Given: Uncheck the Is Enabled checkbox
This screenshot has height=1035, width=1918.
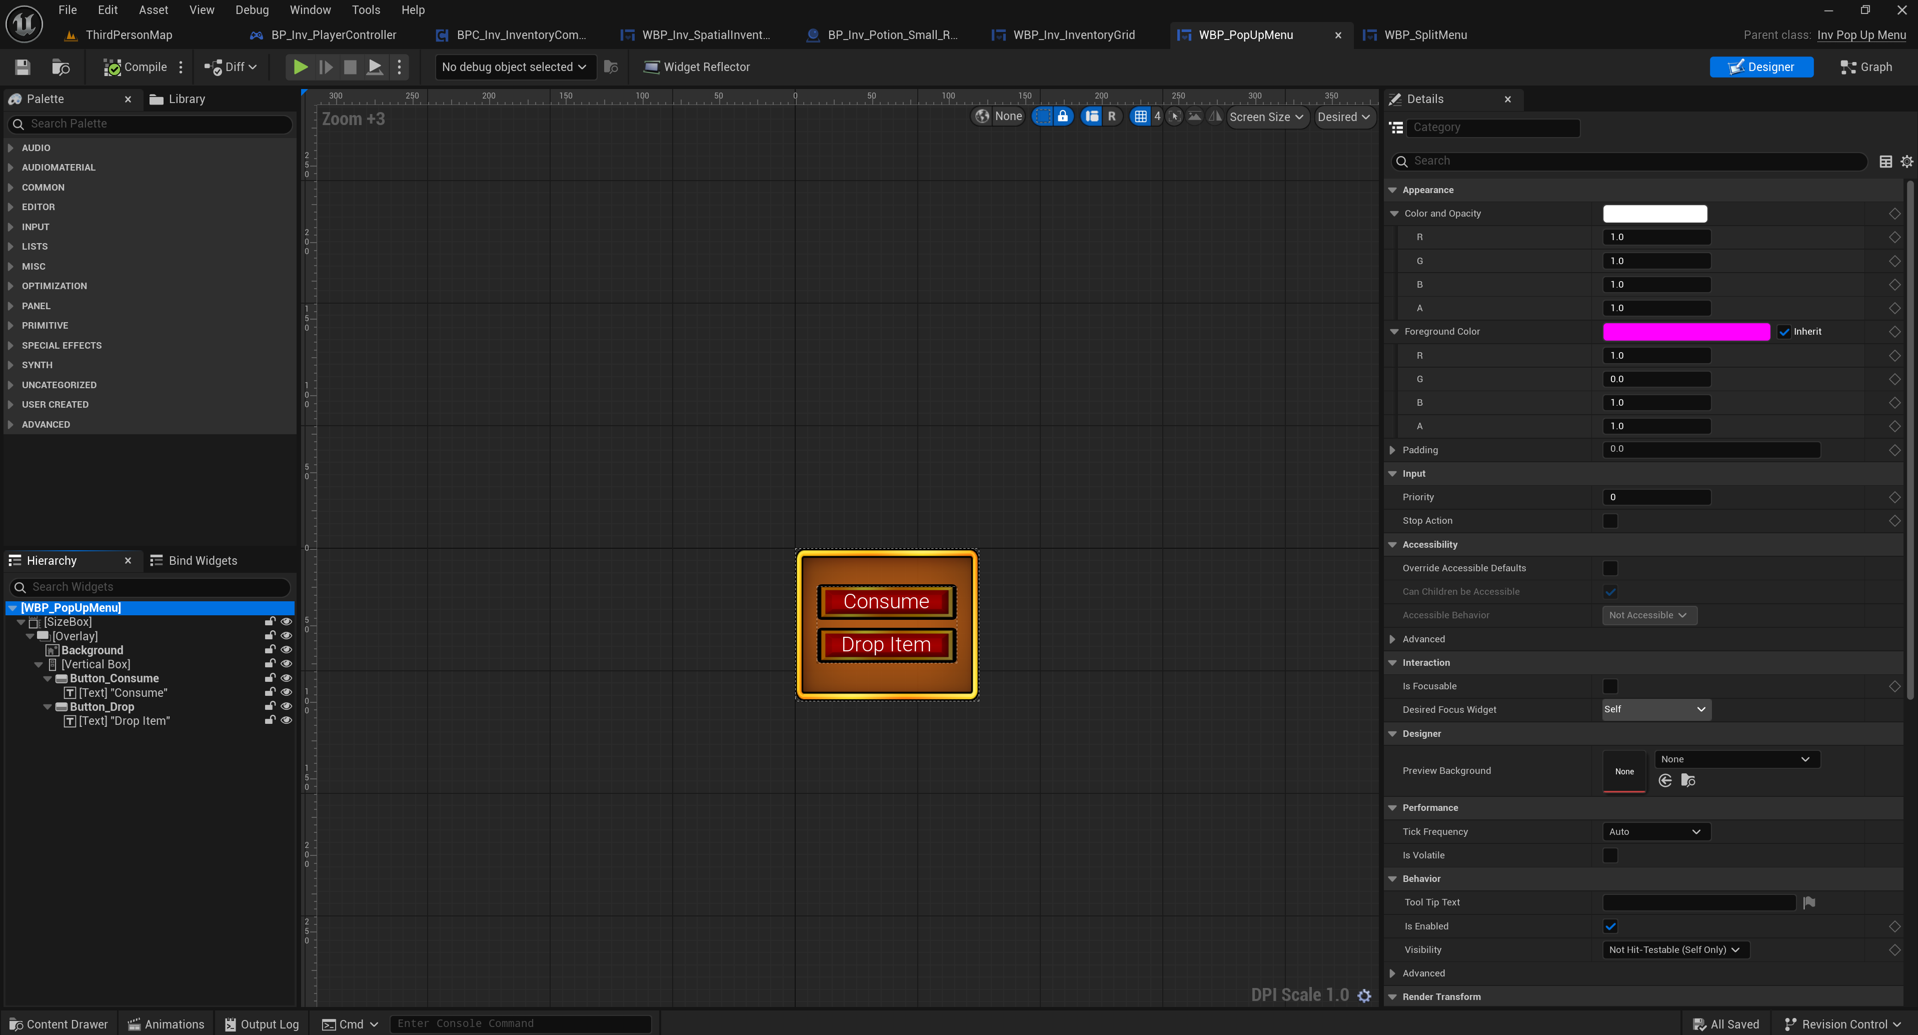Looking at the screenshot, I should pos(1610,926).
